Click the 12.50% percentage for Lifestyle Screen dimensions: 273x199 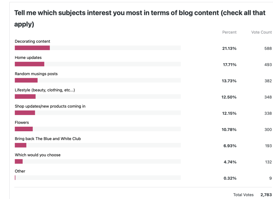229,97
